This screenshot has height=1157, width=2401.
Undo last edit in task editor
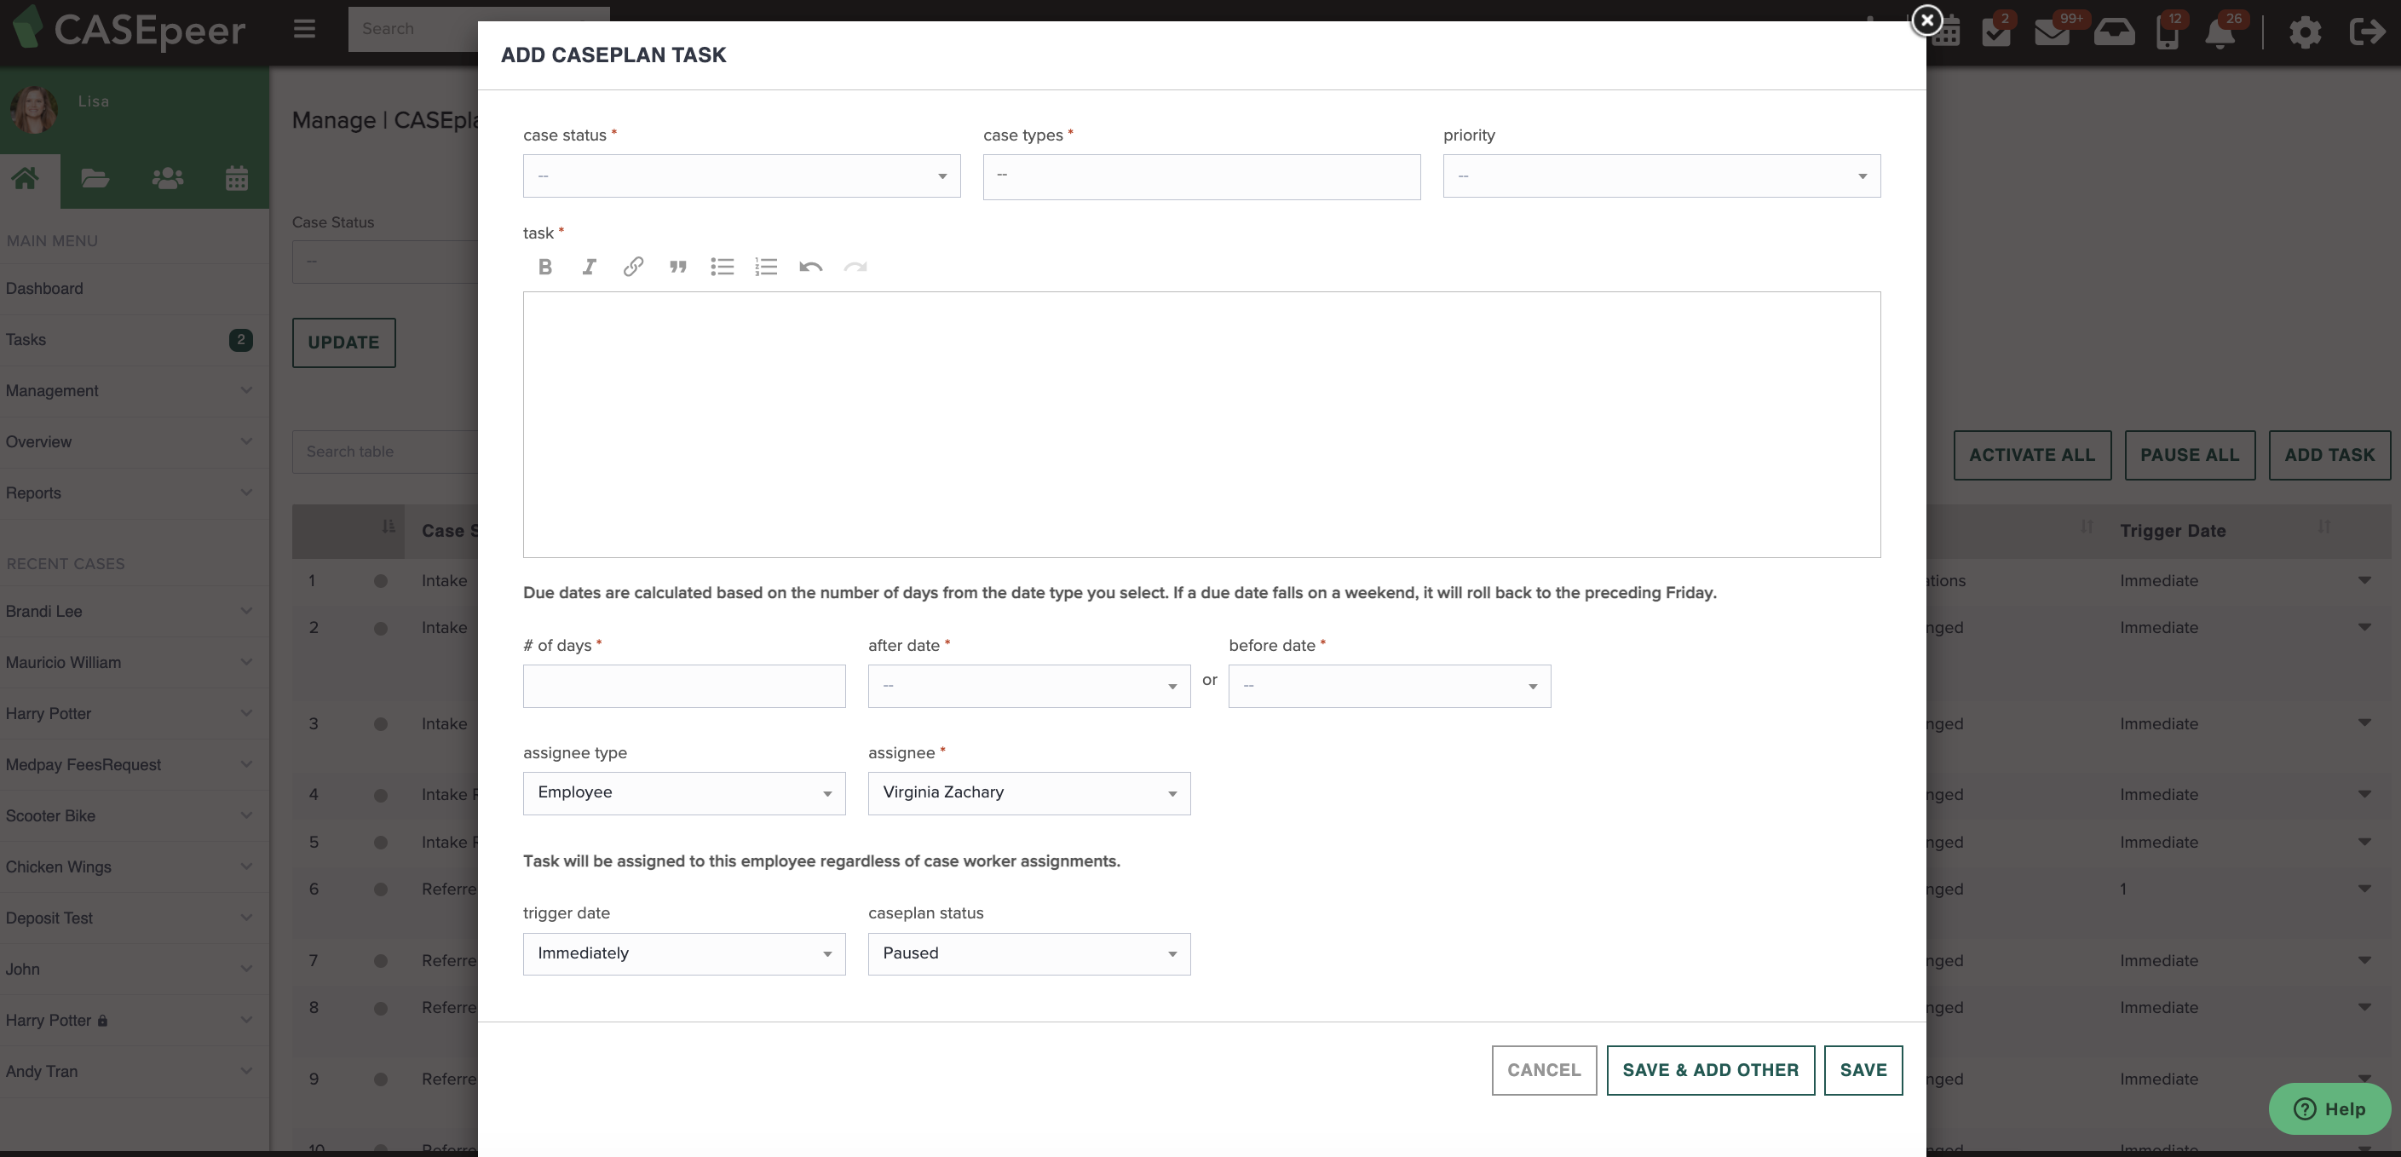810,267
